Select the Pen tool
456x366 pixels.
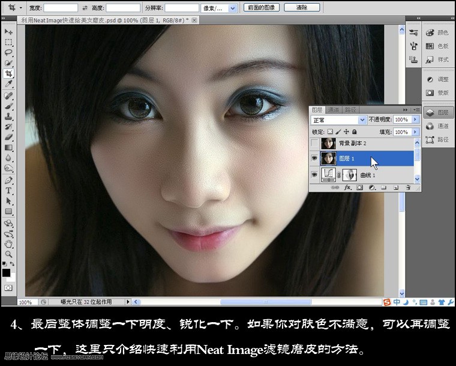coord(8,180)
